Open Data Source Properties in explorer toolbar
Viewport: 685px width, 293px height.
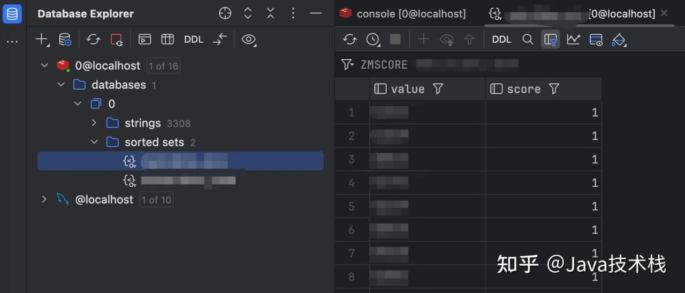pos(65,39)
